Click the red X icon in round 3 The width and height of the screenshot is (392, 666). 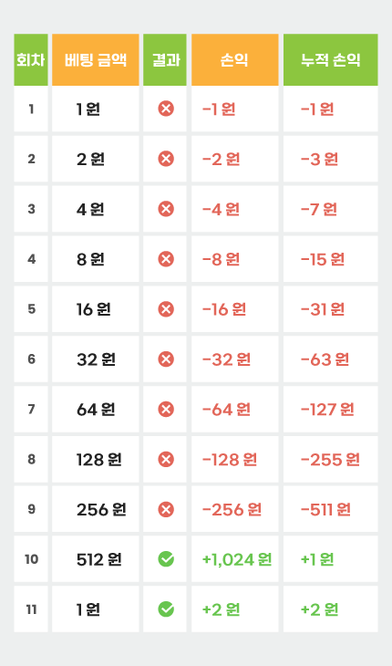coord(166,209)
